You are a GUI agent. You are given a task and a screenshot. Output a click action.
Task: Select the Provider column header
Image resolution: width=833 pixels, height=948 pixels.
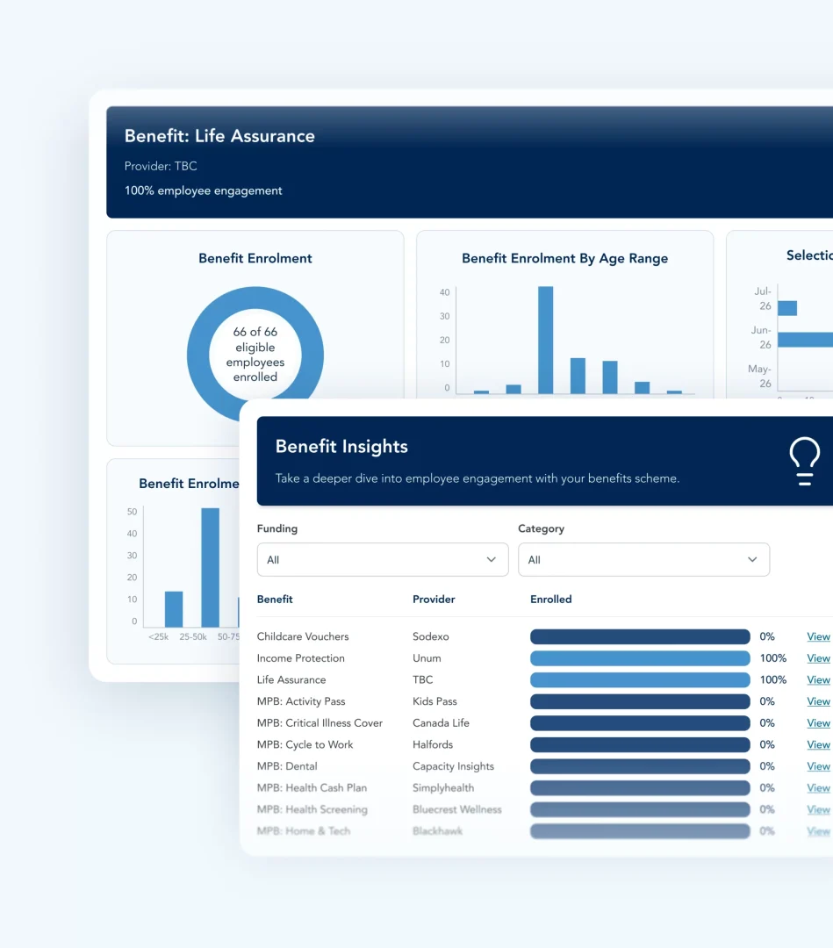pyautogui.click(x=434, y=600)
